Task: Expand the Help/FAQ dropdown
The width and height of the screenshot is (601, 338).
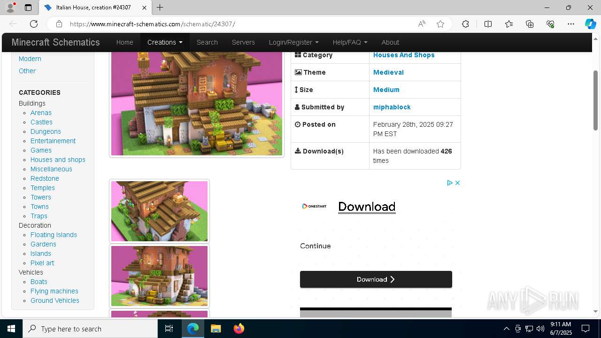Action: [x=350, y=42]
